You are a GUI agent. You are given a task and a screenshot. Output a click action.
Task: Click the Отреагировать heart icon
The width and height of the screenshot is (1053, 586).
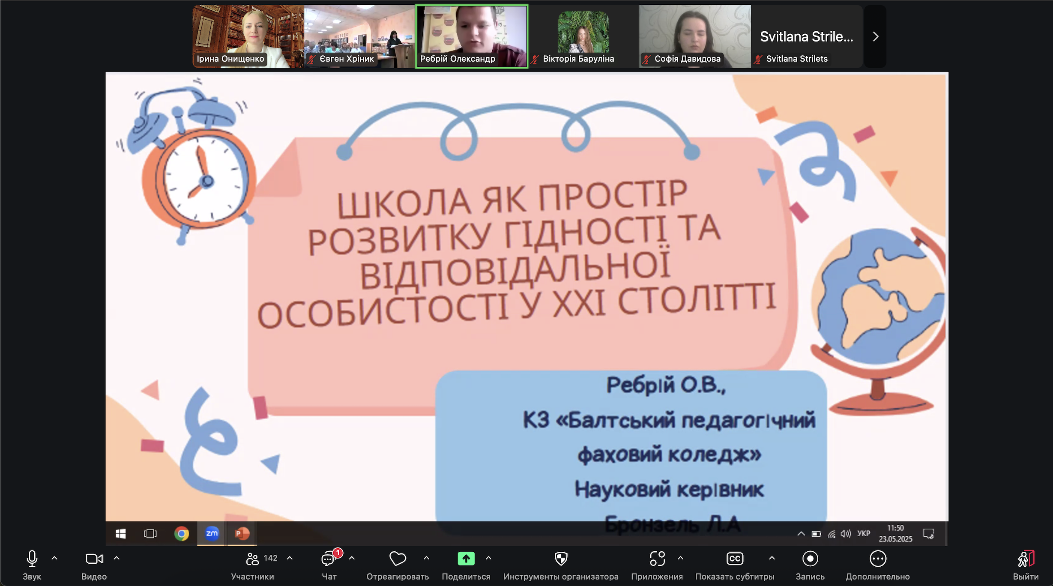click(x=397, y=559)
